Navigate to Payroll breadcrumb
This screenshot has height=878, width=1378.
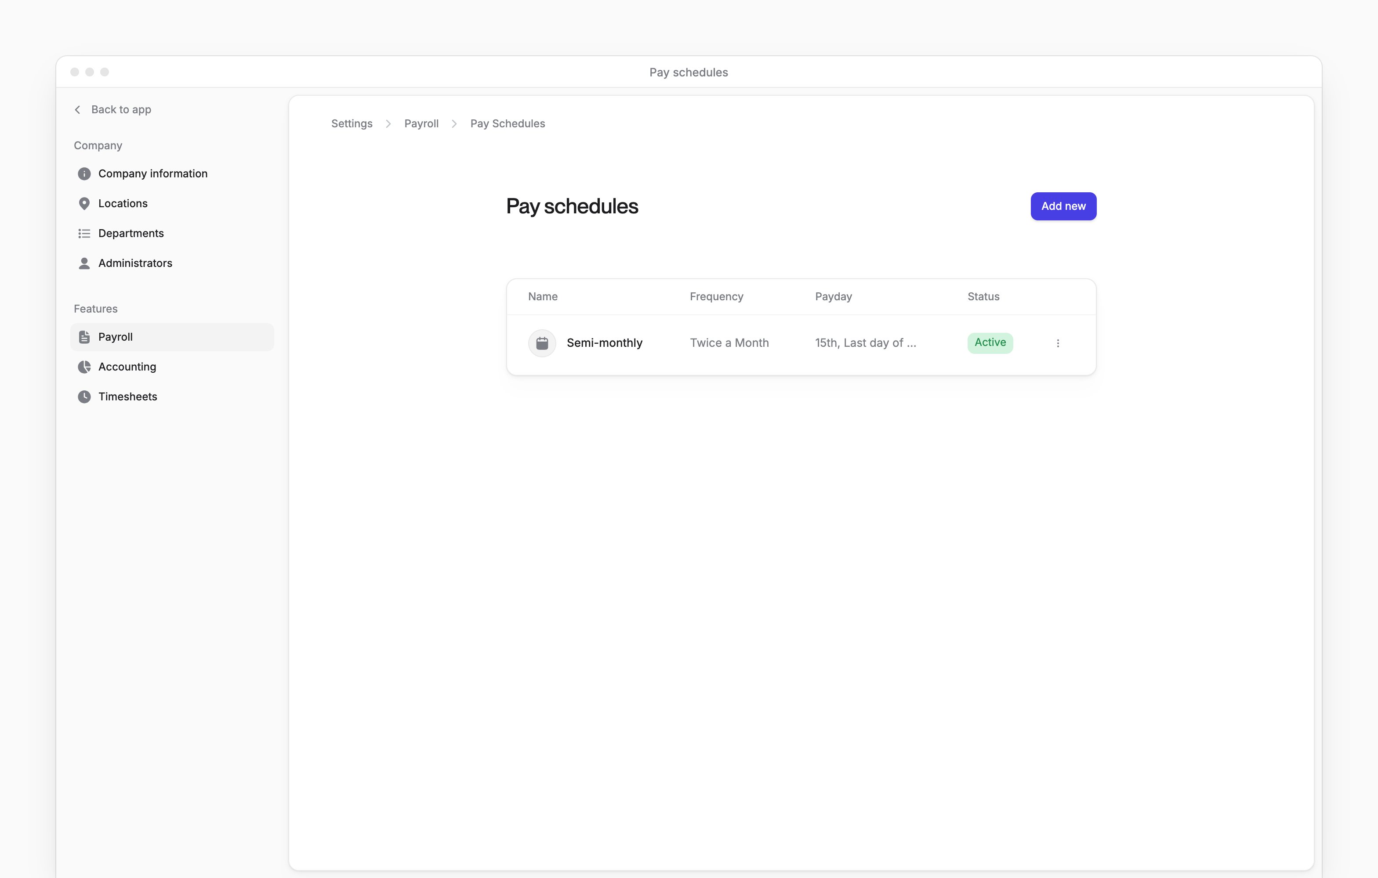[x=421, y=123]
